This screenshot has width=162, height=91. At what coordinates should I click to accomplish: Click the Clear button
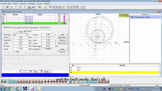pos(62,49)
